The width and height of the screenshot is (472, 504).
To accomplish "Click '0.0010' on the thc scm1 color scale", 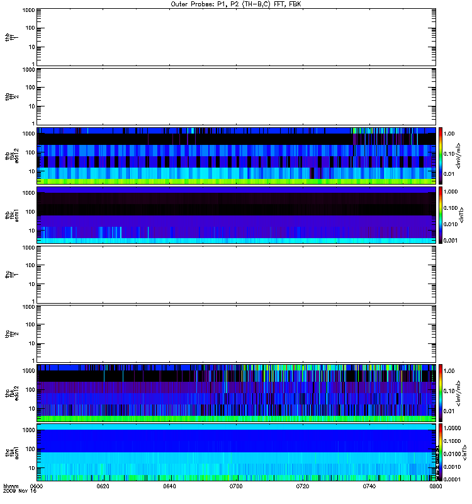I will point(452,467).
